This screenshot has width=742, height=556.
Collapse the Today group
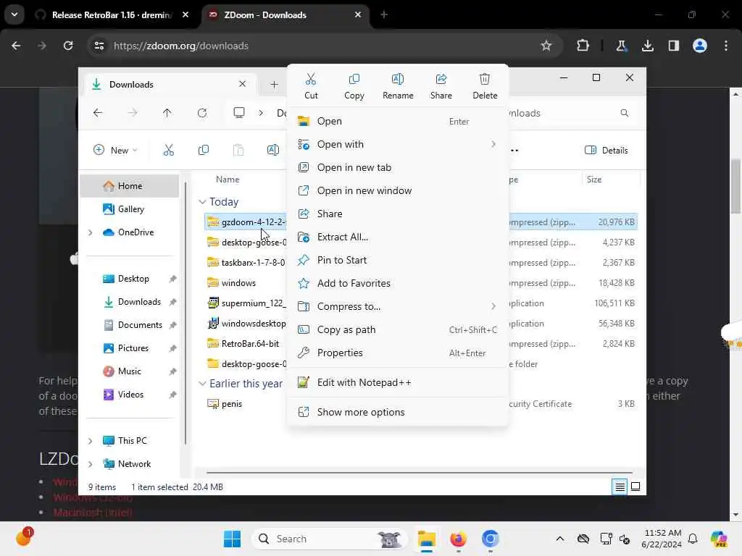click(x=203, y=202)
